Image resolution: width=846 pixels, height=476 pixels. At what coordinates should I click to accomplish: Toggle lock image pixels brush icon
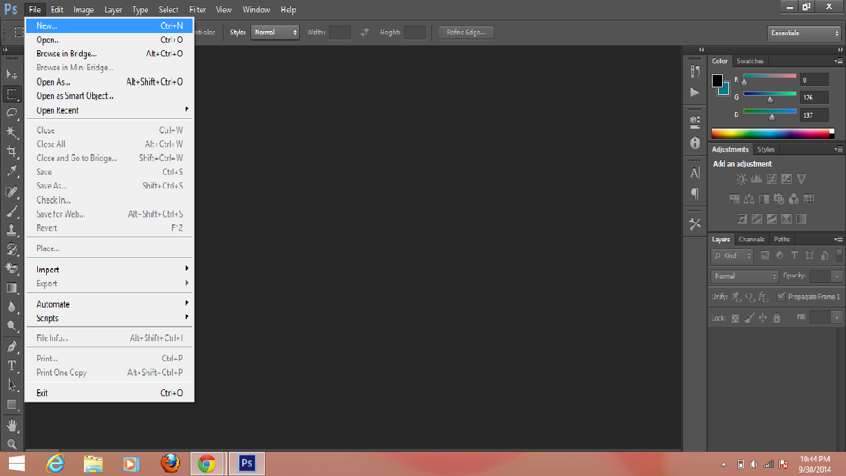(x=750, y=318)
